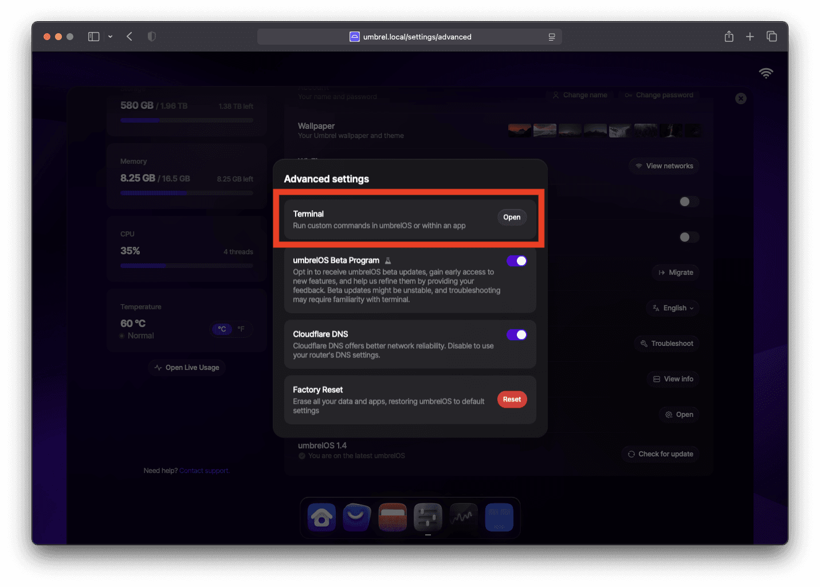Click the CPU usage progress bar
Screen dimensions: 820x587
click(x=187, y=266)
